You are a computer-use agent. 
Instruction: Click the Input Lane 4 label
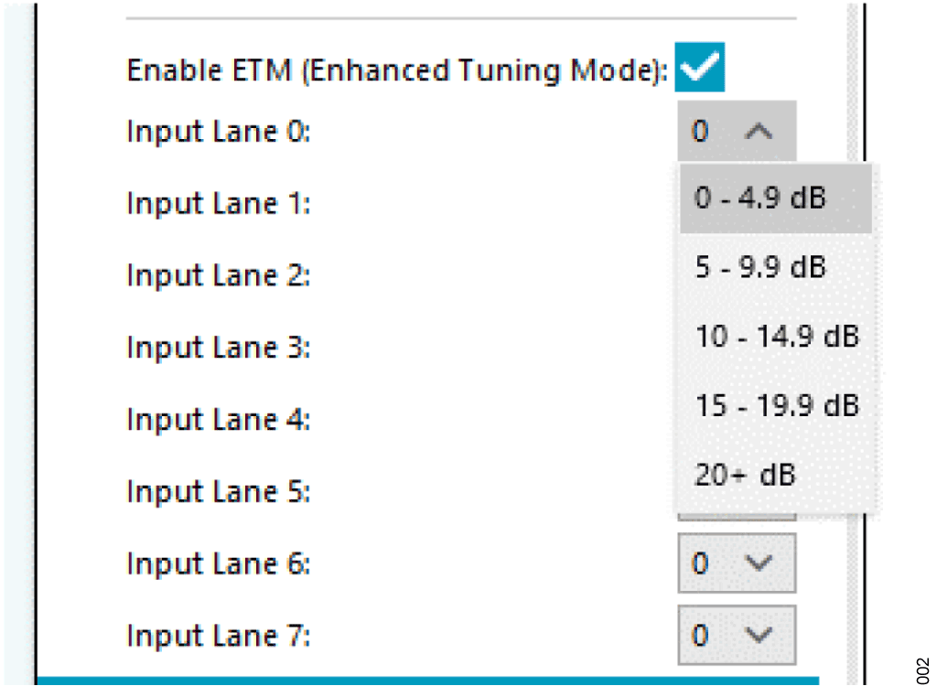tap(219, 420)
